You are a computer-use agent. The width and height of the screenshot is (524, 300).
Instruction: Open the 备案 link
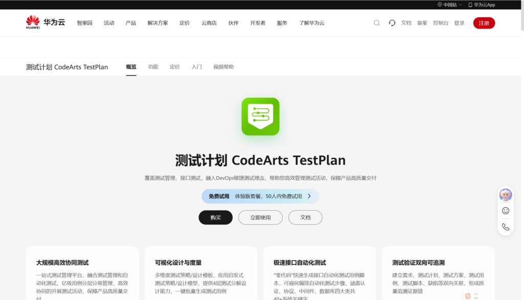[422, 23]
